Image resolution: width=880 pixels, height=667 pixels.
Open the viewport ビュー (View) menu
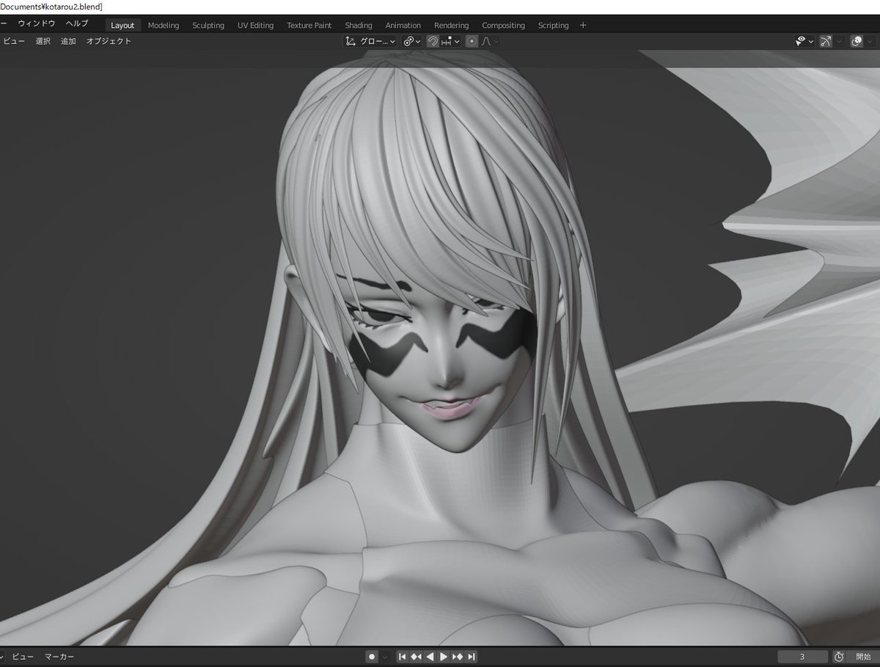coord(13,42)
